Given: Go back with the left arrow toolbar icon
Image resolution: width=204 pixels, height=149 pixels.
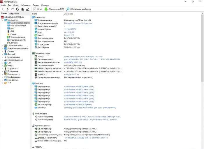Looking at the screenshot, I should tap(3, 9).
